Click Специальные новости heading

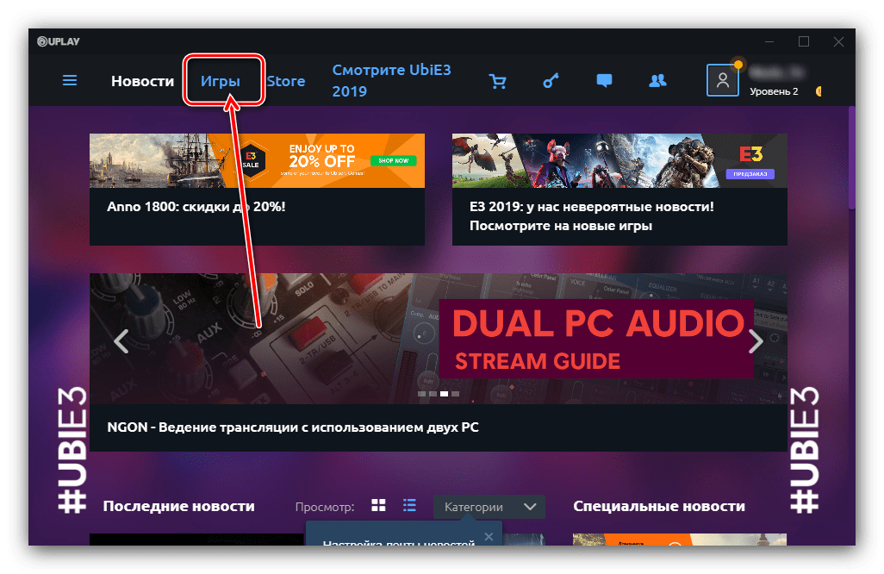tap(658, 506)
